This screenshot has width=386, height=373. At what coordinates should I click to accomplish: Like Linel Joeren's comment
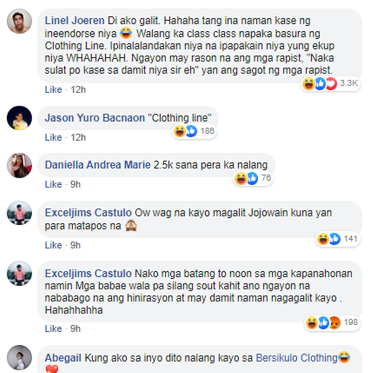[x=53, y=90]
